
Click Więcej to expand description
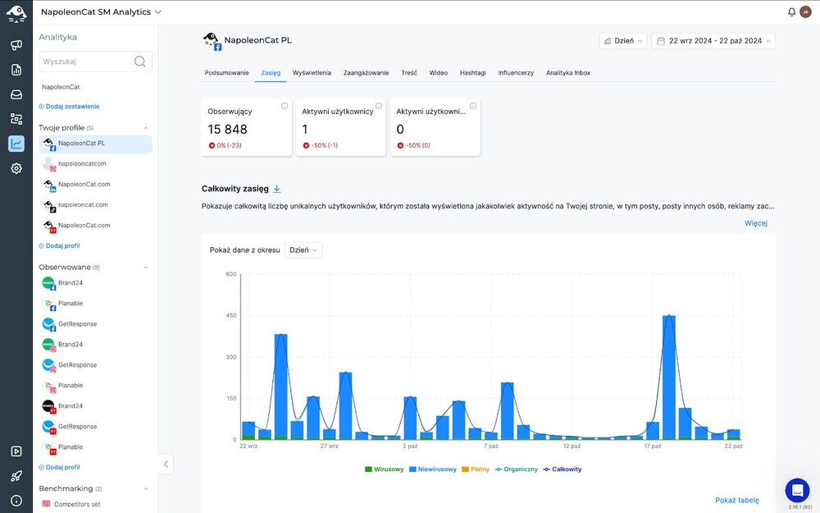click(x=756, y=223)
